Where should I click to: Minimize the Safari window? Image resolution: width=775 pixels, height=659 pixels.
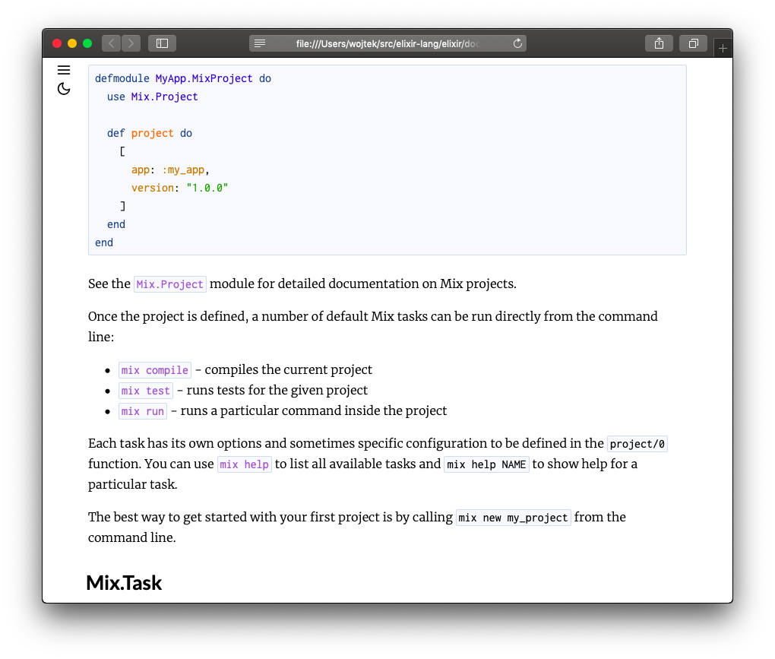(x=72, y=43)
